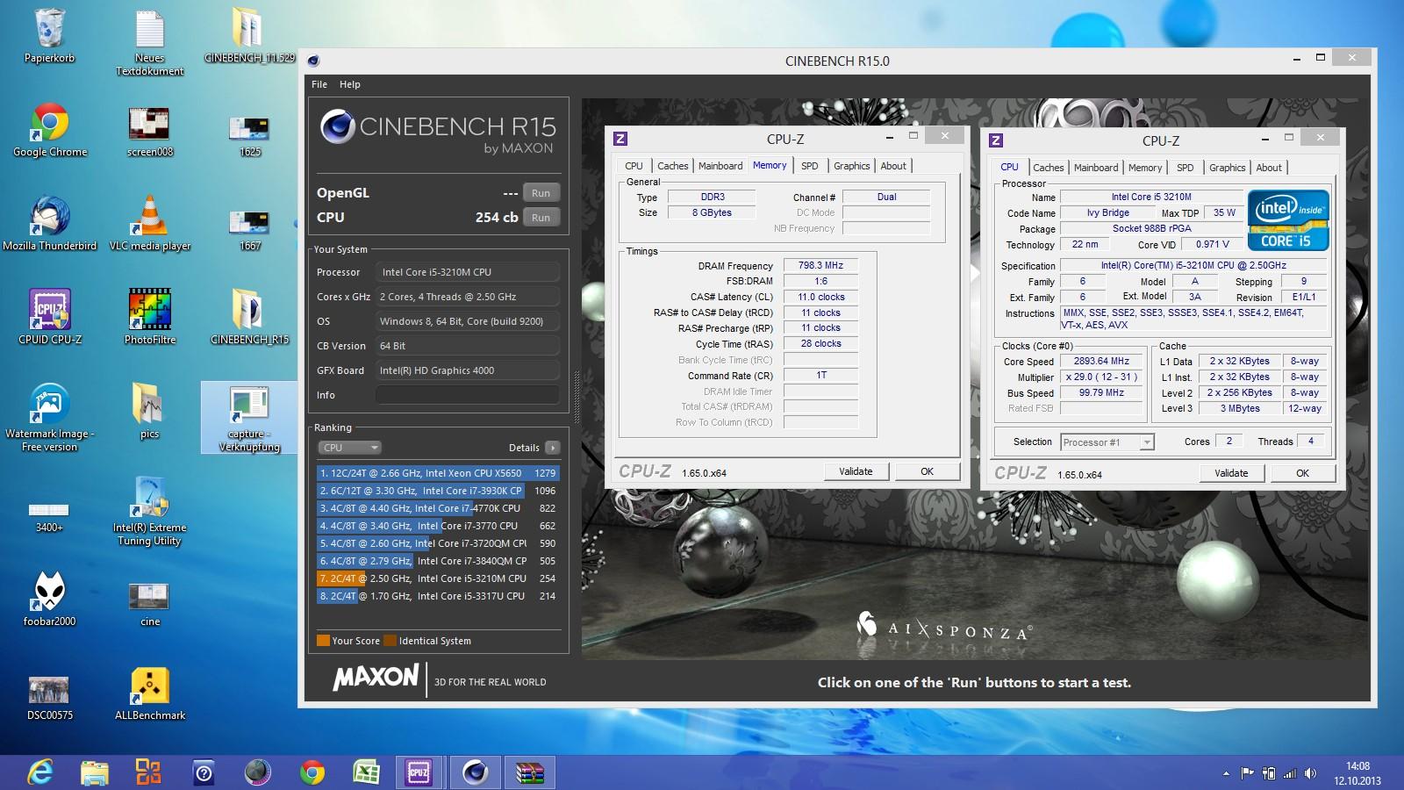Open the Papierkorb recycle bin icon
The image size is (1404, 790).
[x=50, y=37]
